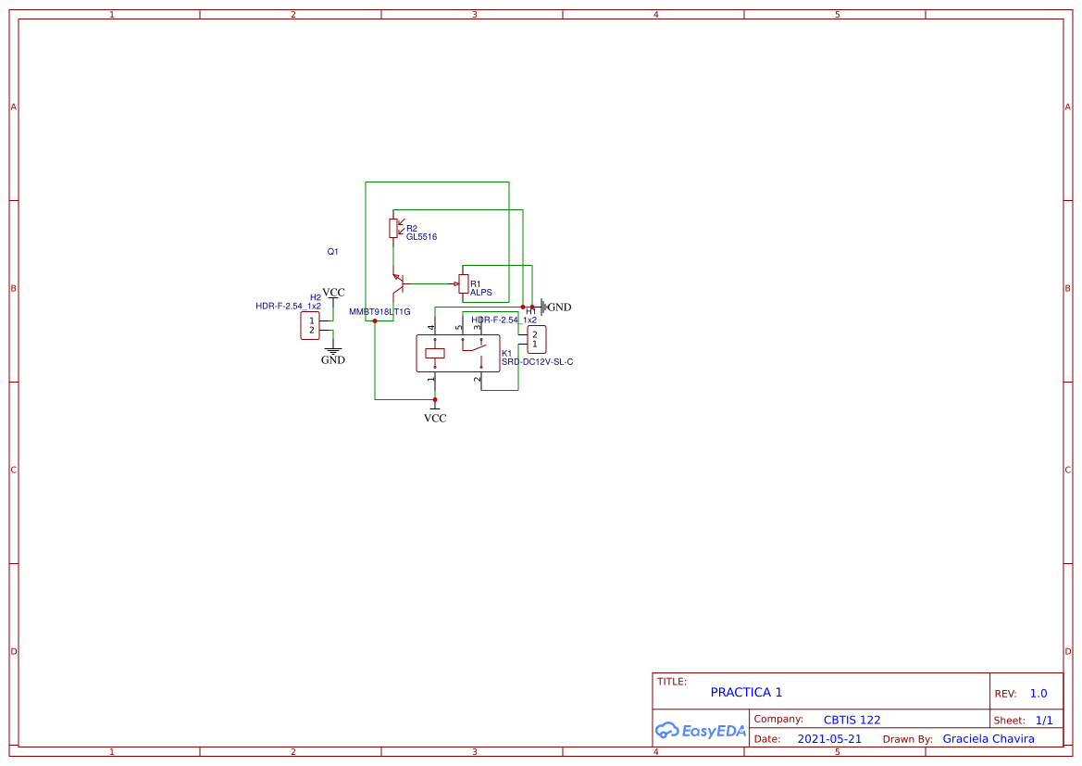Screen dimensions: 1082x766
Task: Click the SRD-DC12V-SL-C relay label
Action: [x=537, y=362]
